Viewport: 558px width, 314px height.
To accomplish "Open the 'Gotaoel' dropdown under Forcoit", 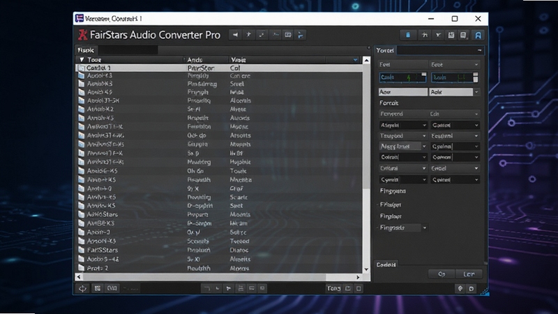I will 455,125.
